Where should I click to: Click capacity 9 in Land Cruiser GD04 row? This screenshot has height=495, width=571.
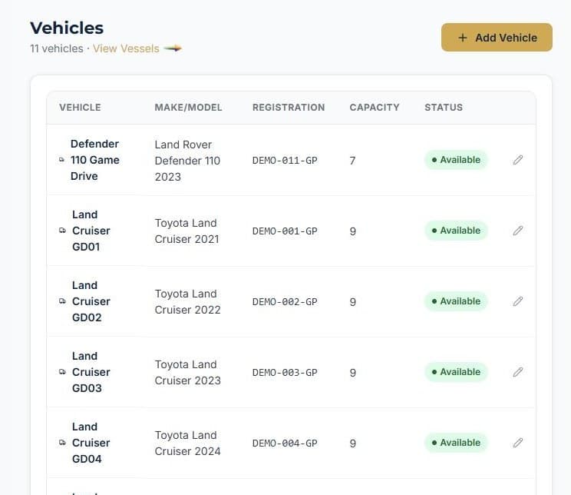[x=352, y=444]
